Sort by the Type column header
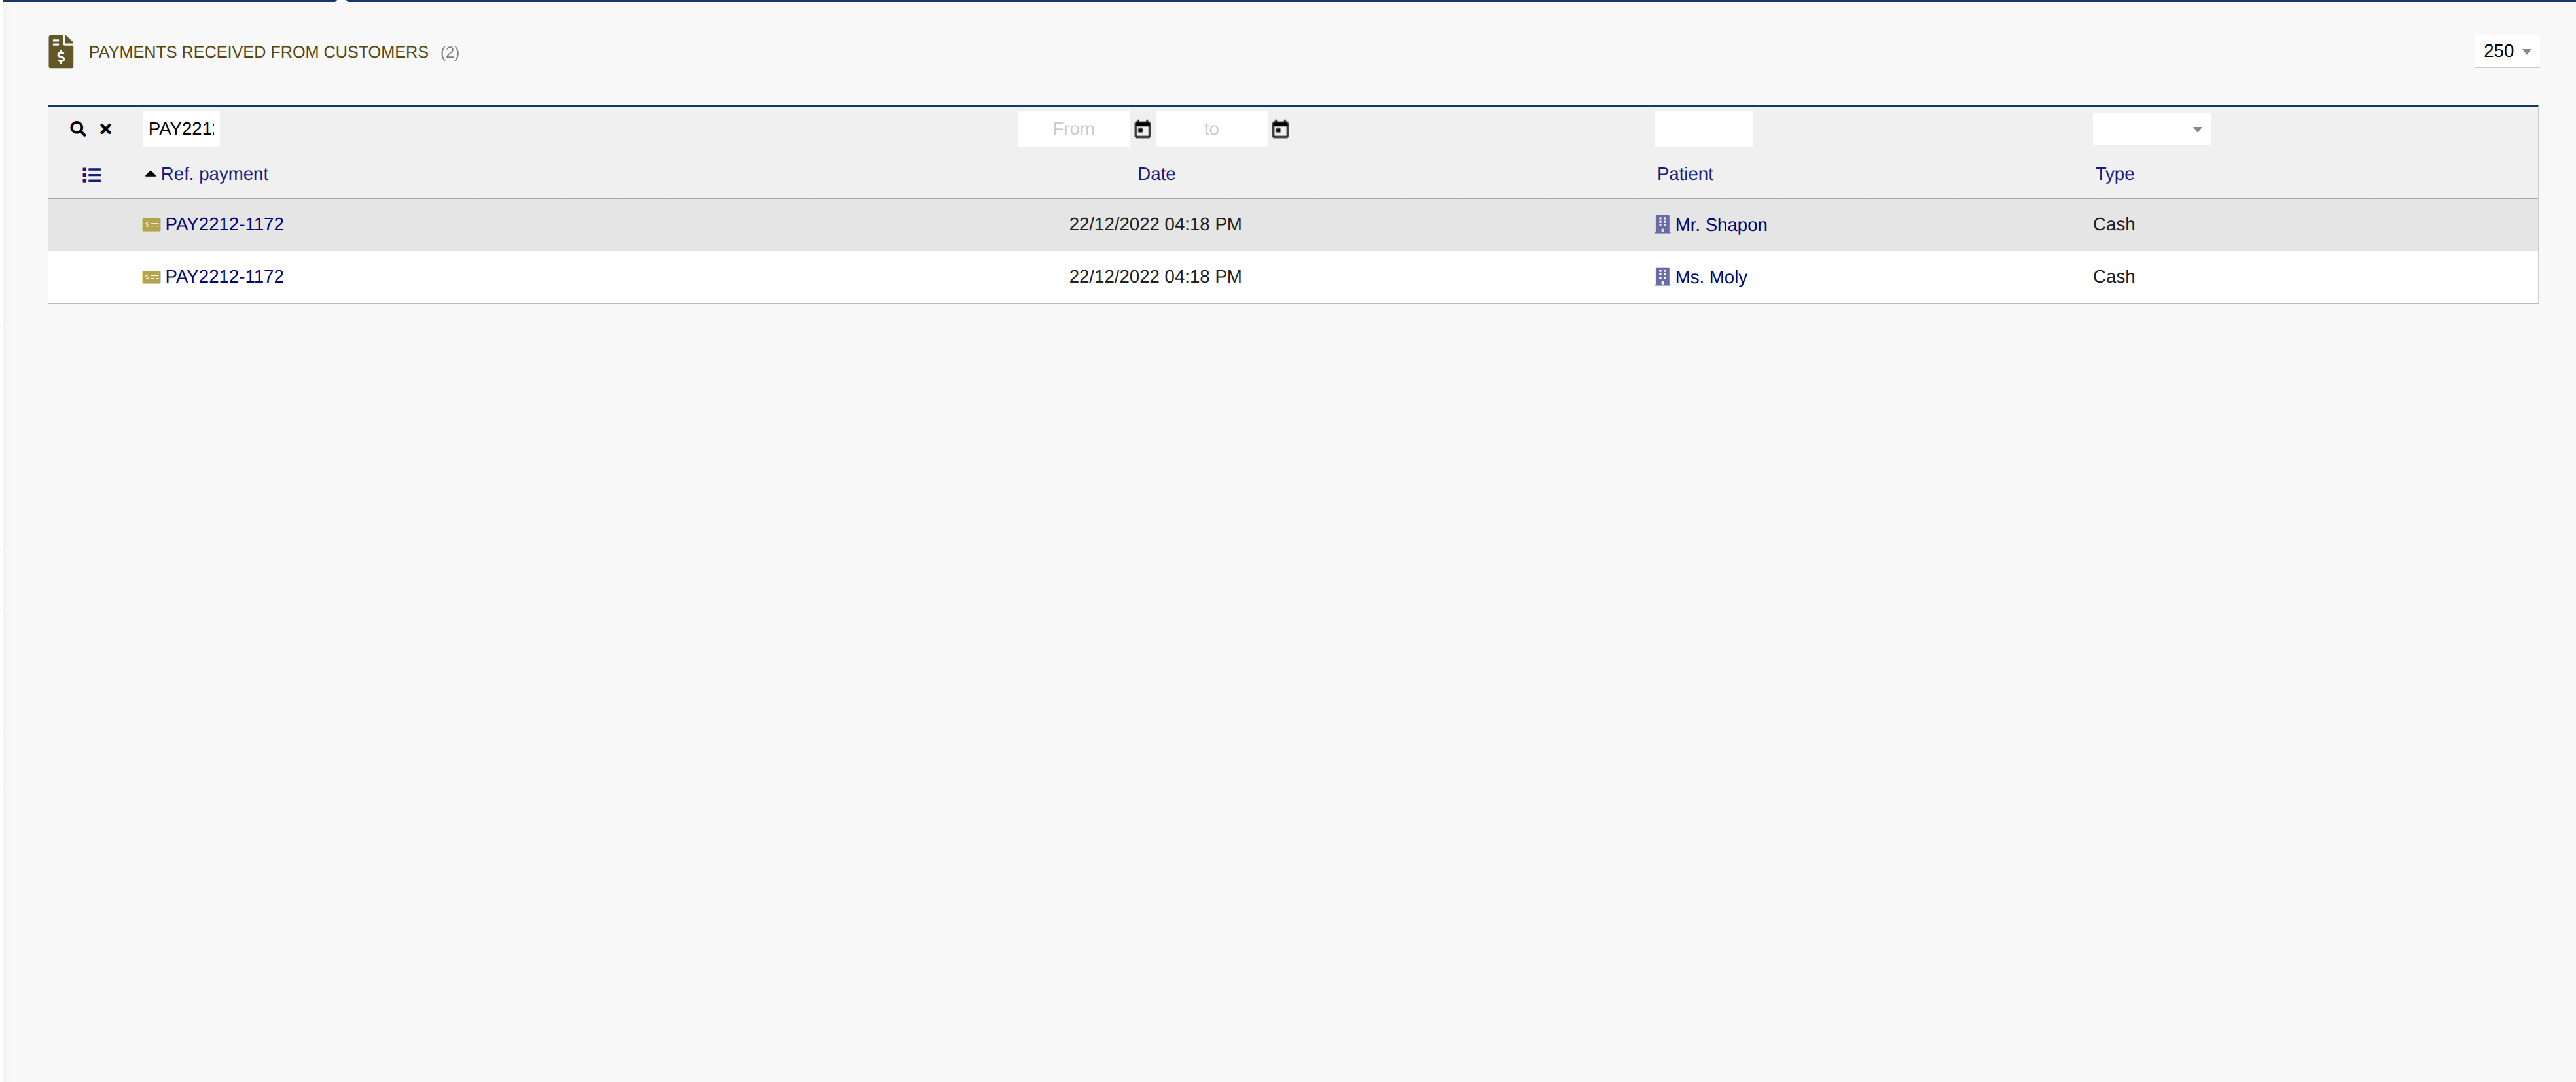The image size is (2576, 1082). 2114,174
